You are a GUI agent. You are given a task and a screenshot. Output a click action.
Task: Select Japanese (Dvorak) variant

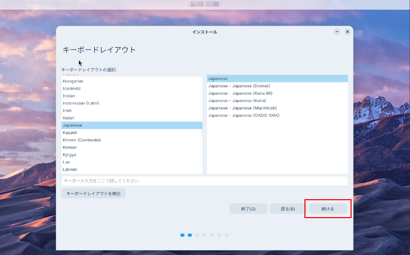pos(239,86)
